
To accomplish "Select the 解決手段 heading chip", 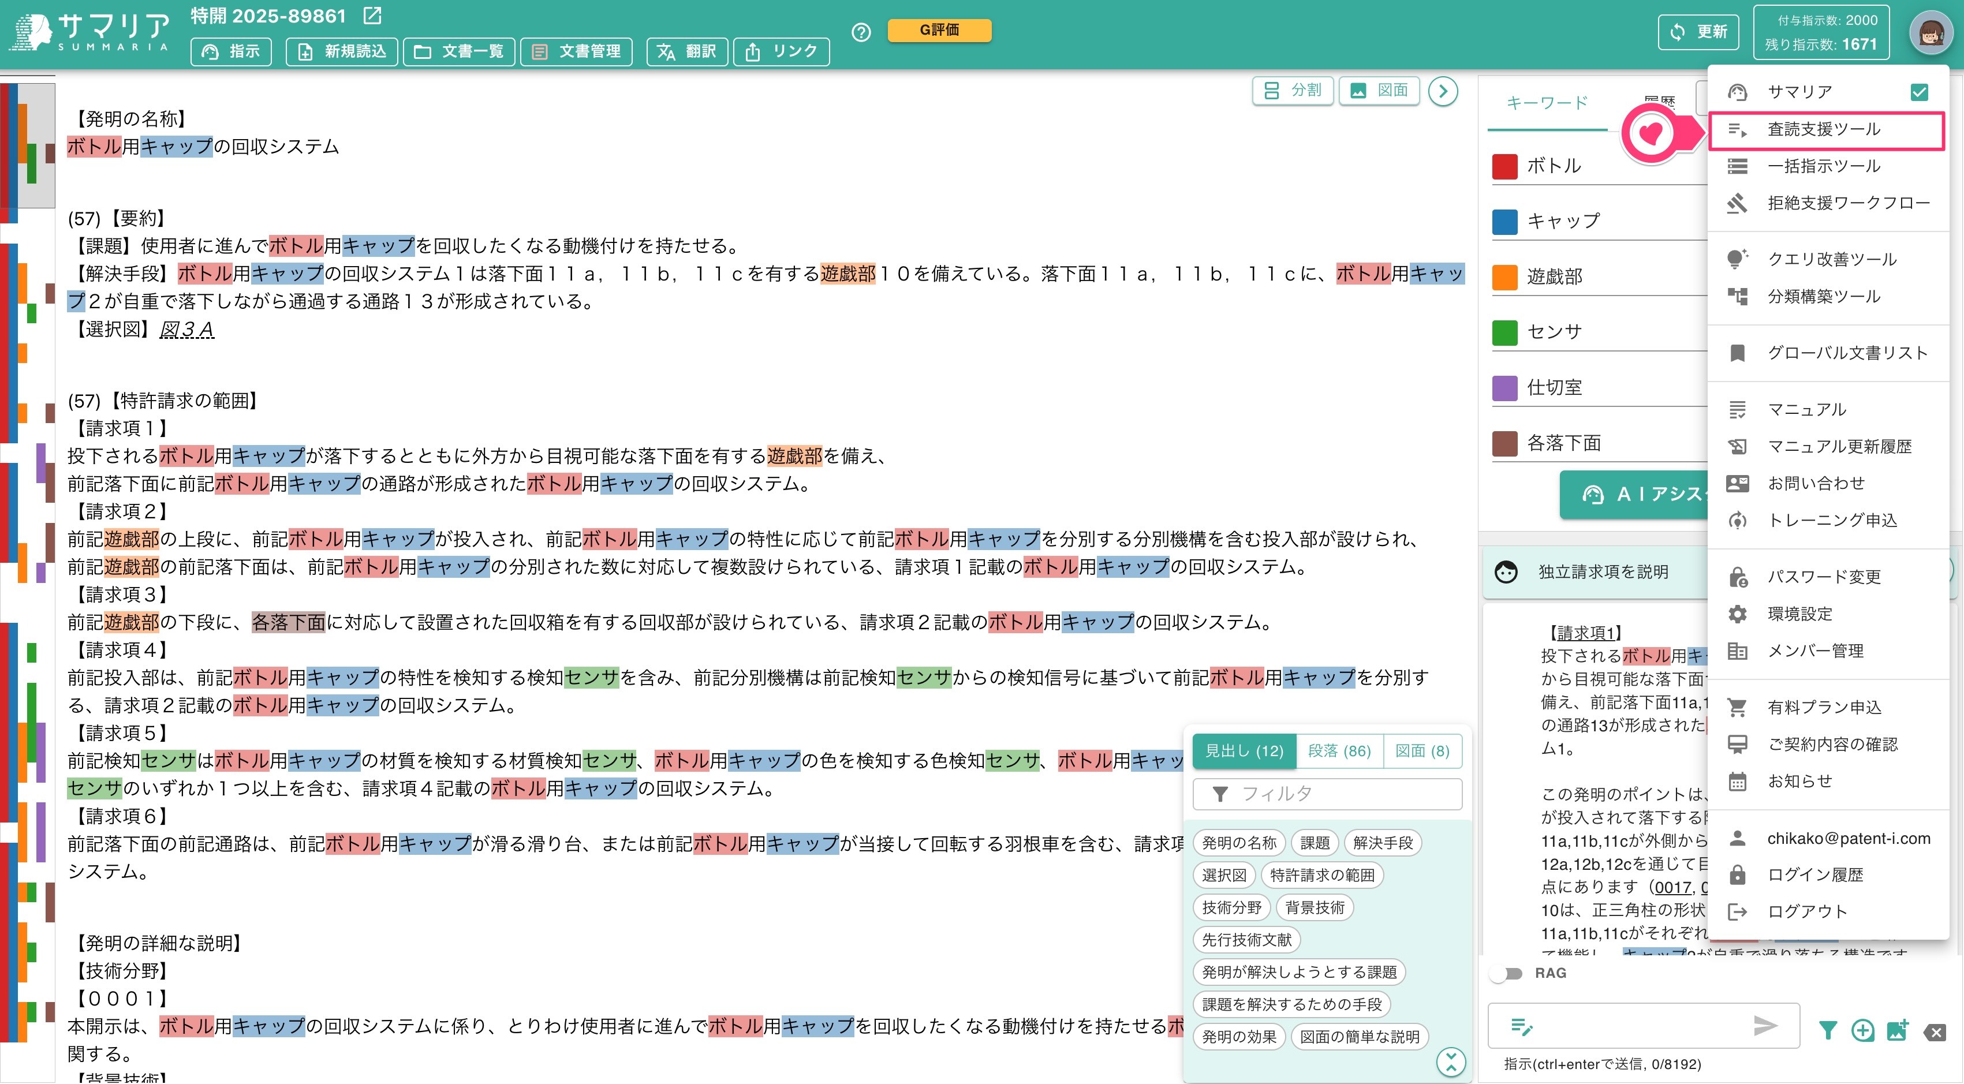I will (x=1382, y=842).
